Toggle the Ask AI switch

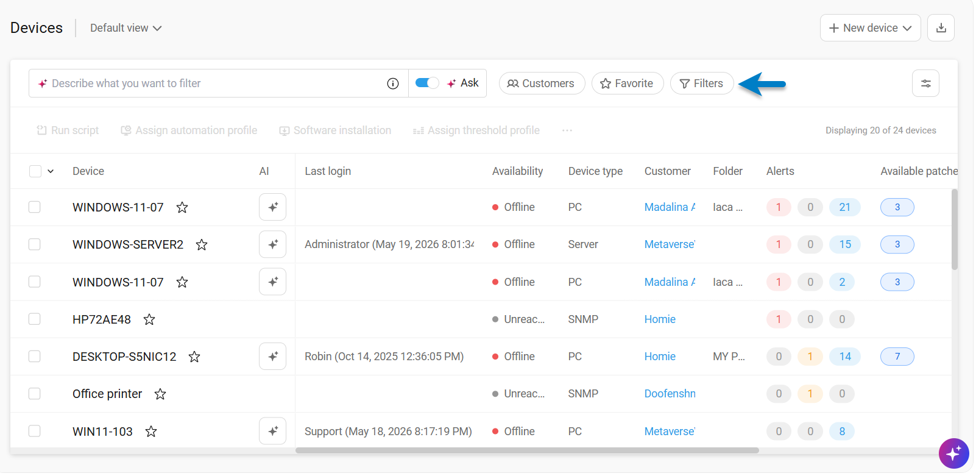[426, 83]
